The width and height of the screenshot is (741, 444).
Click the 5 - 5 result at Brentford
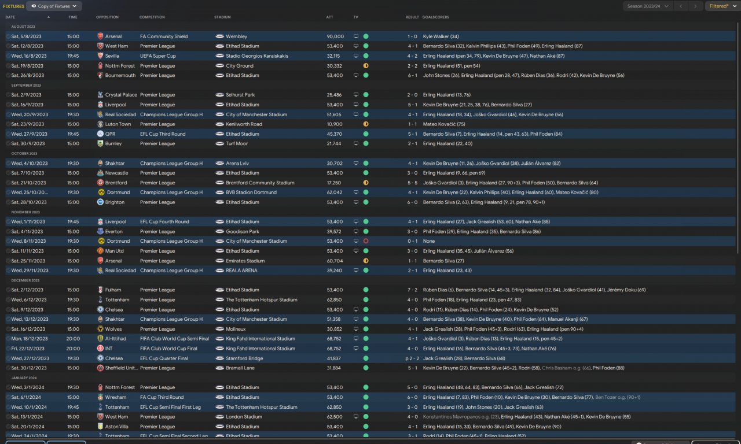point(412,183)
